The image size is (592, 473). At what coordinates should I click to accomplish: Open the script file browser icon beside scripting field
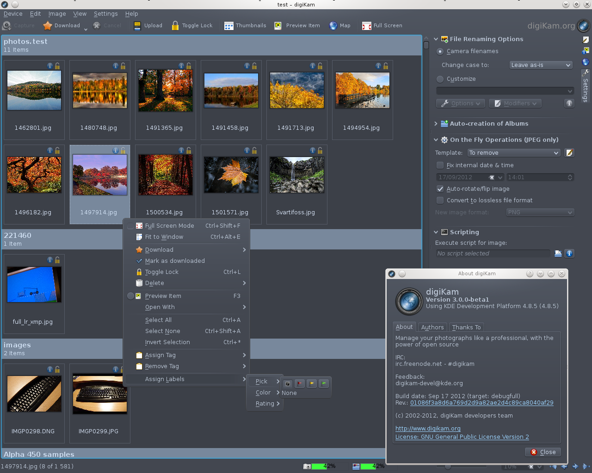pyautogui.click(x=558, y=253)
